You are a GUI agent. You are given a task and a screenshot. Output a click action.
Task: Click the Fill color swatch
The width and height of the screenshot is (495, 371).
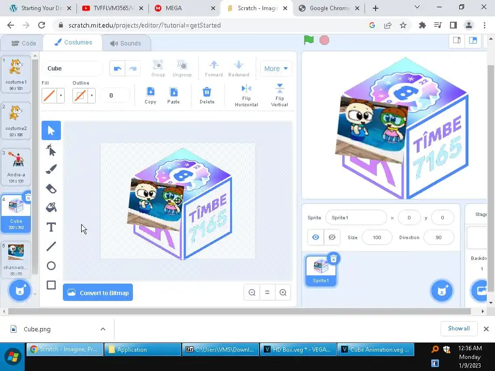(x=49, y=95)
